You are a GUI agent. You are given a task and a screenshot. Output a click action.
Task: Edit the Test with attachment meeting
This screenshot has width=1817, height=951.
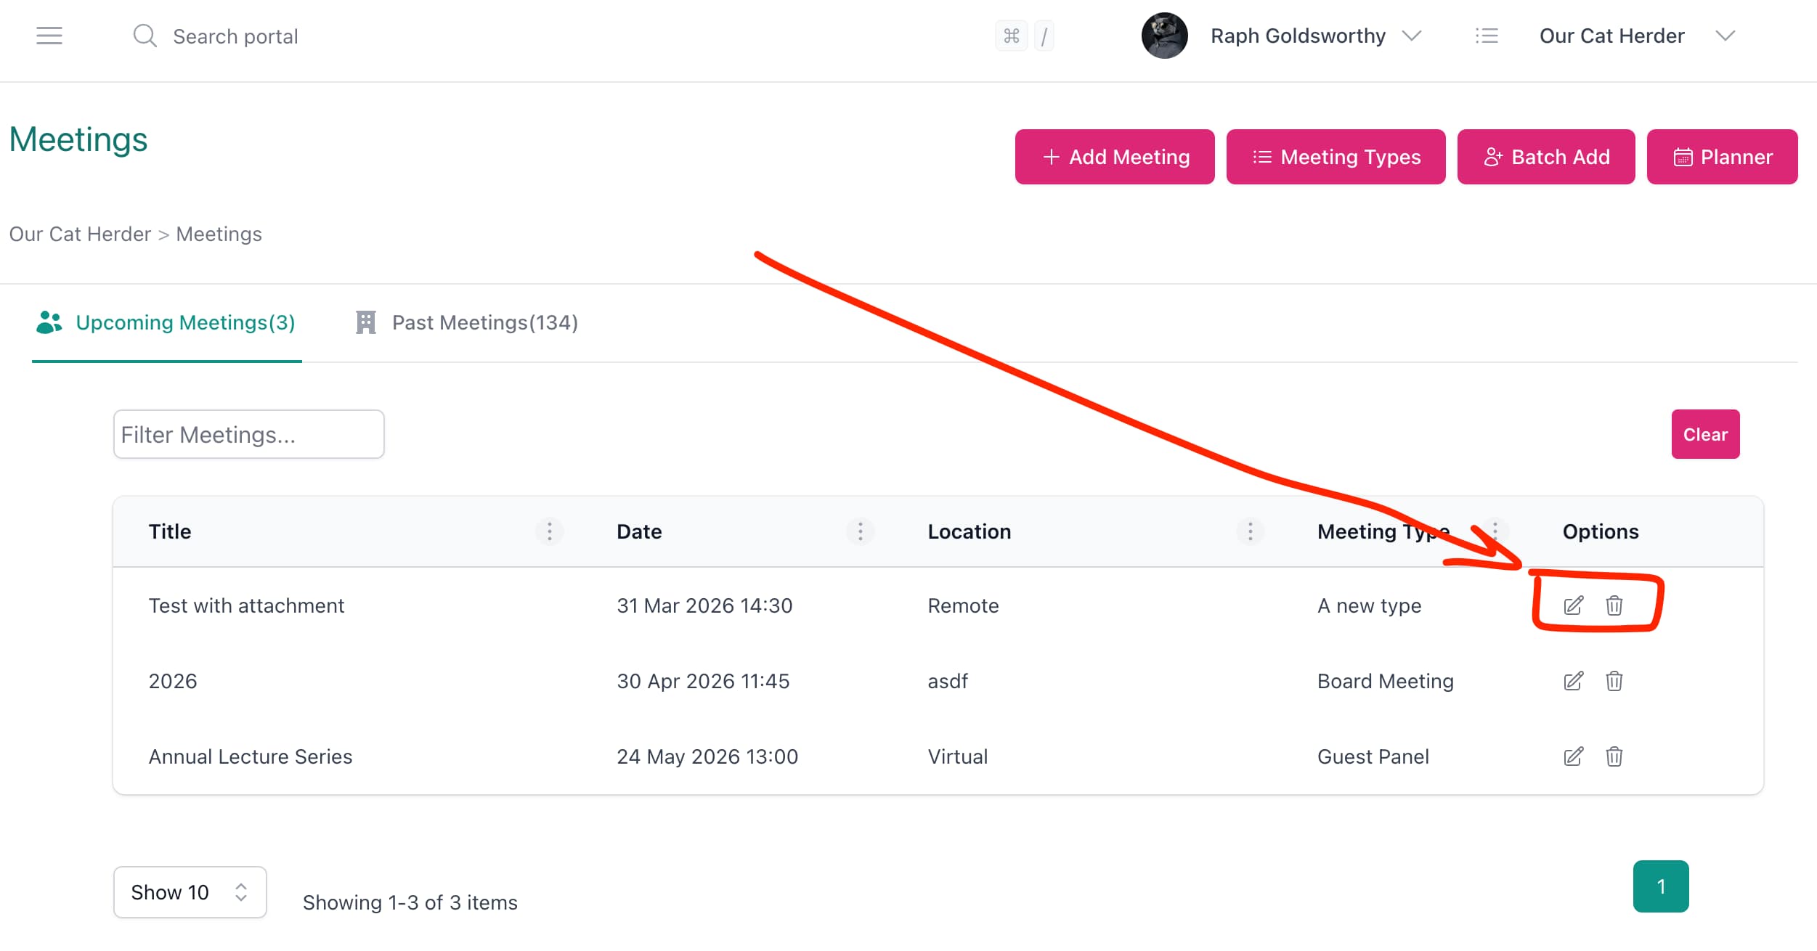coord(1573,605)
